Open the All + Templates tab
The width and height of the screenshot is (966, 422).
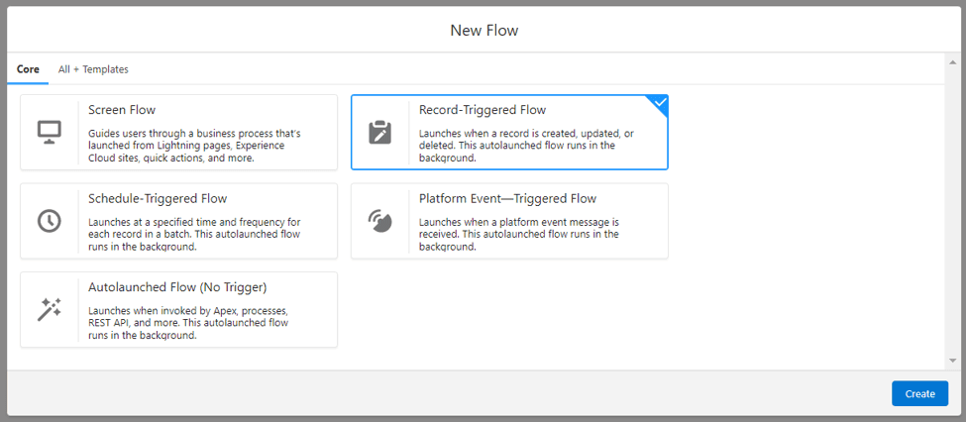click(93, 69)
